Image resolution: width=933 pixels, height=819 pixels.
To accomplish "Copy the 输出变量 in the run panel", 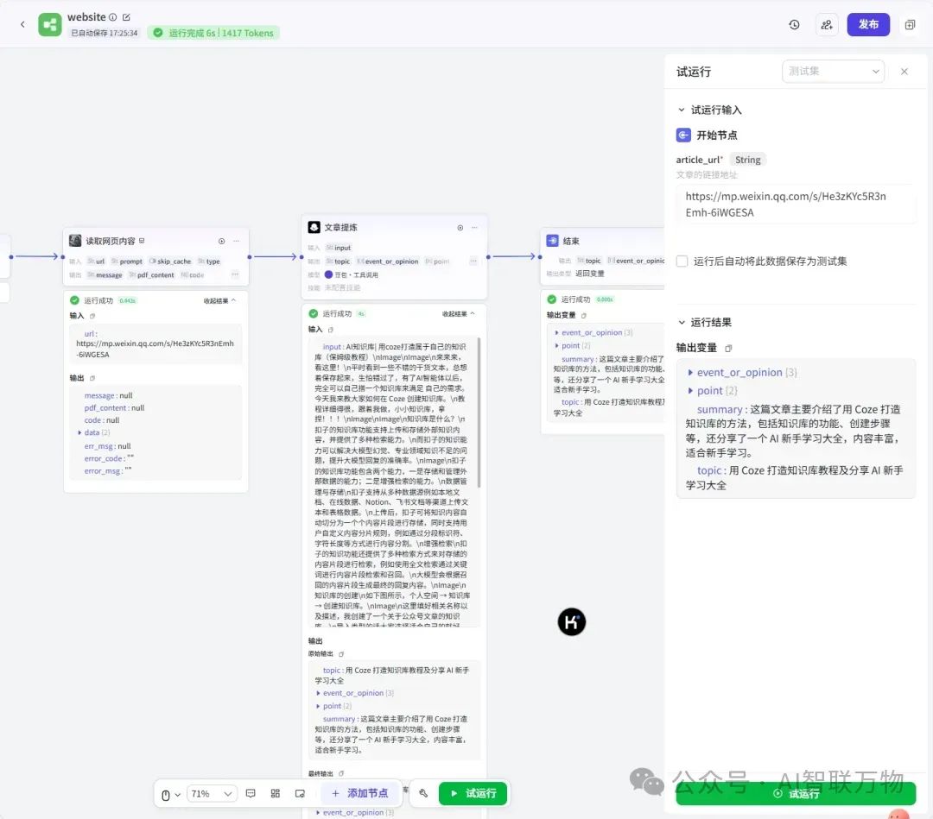I will 728,349.
